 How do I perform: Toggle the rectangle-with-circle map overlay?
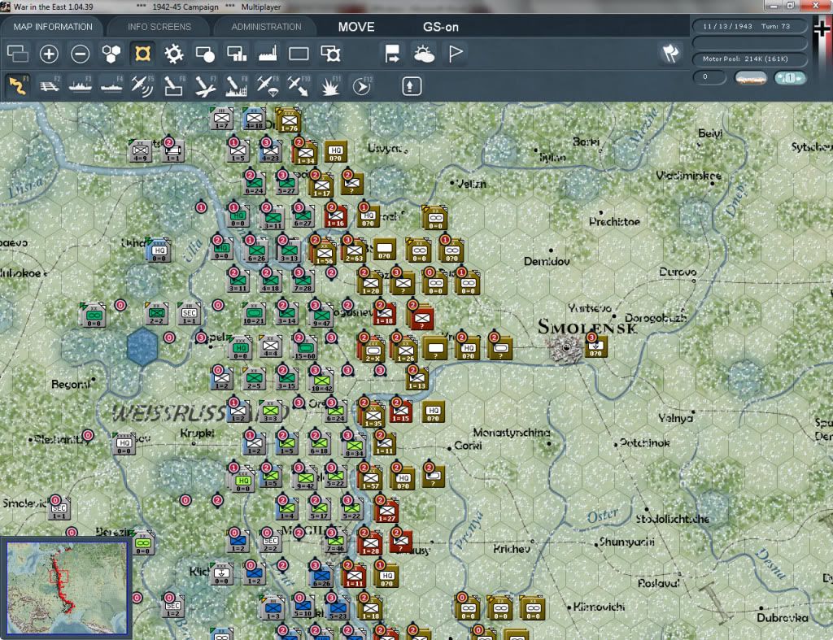(205, 54)
